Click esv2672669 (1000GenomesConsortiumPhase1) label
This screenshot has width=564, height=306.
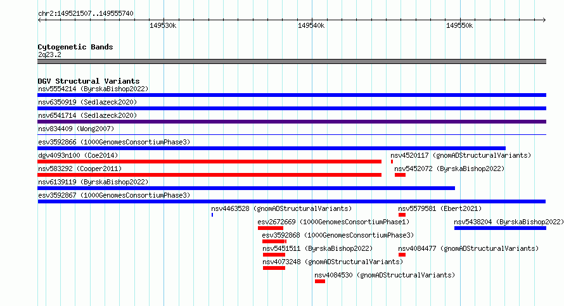pos(333,222)
